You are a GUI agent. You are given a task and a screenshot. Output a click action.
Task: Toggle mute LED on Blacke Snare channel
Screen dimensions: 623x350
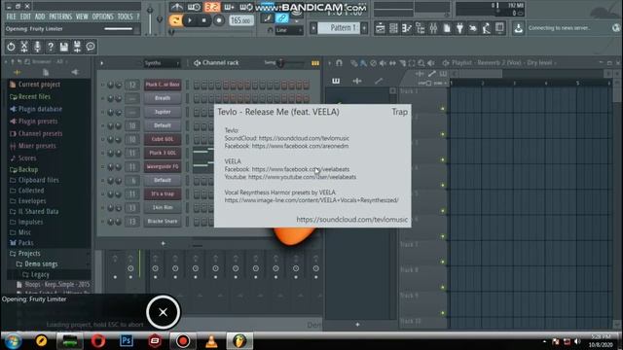[x=102, y=222]
